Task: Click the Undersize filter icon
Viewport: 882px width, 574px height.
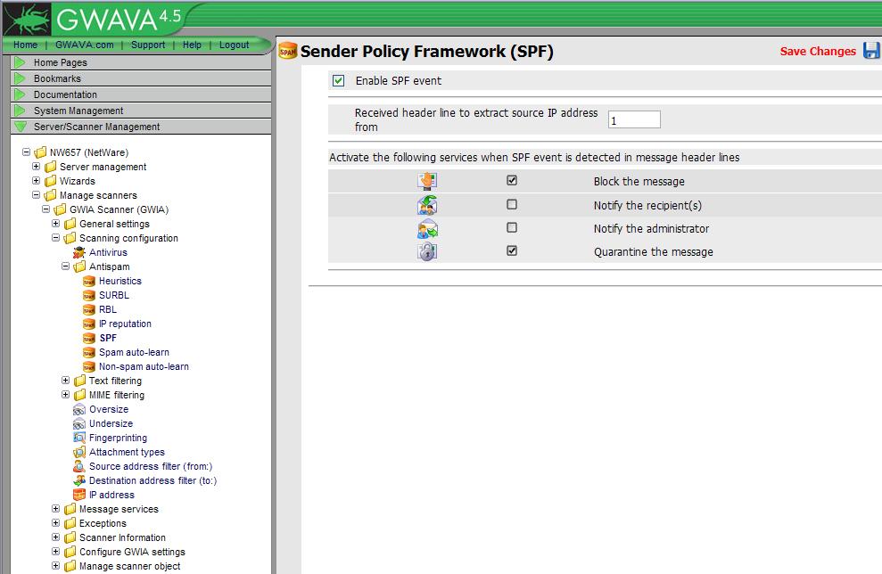Action: 79,423
